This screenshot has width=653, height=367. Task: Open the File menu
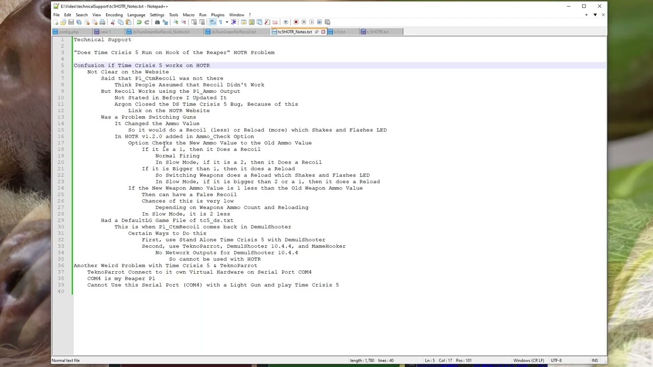coord(56,15)
